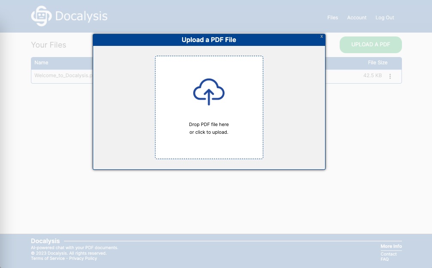Click the Upload a PDF File title bar

coord(209,40)
